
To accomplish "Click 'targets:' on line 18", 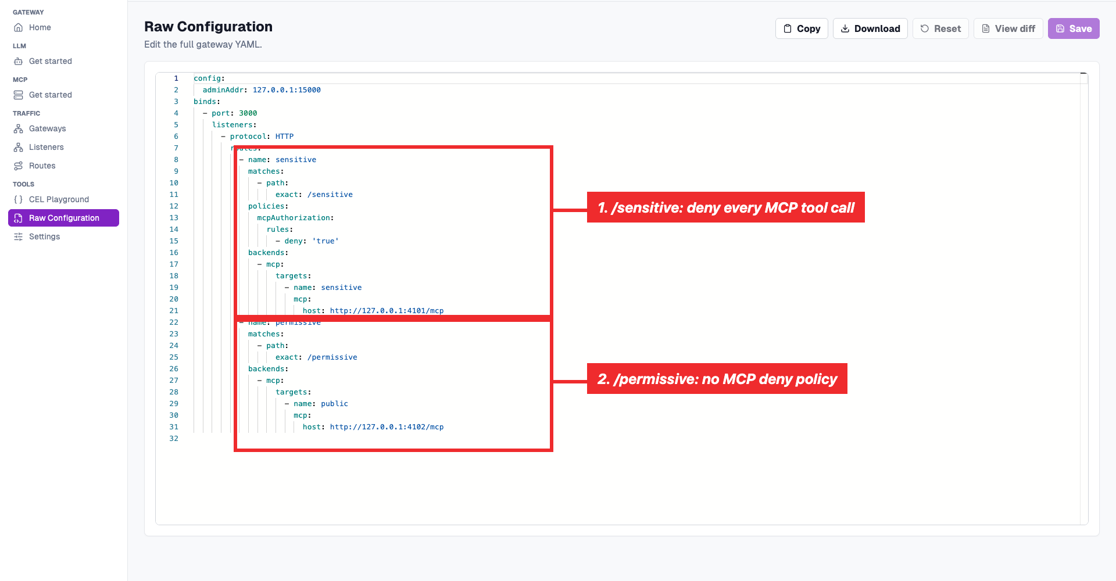I will click(x=293, y=276).
